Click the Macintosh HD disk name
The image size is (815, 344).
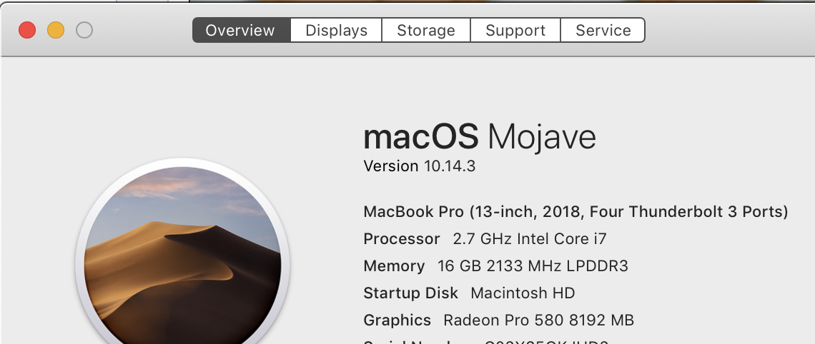523,293
